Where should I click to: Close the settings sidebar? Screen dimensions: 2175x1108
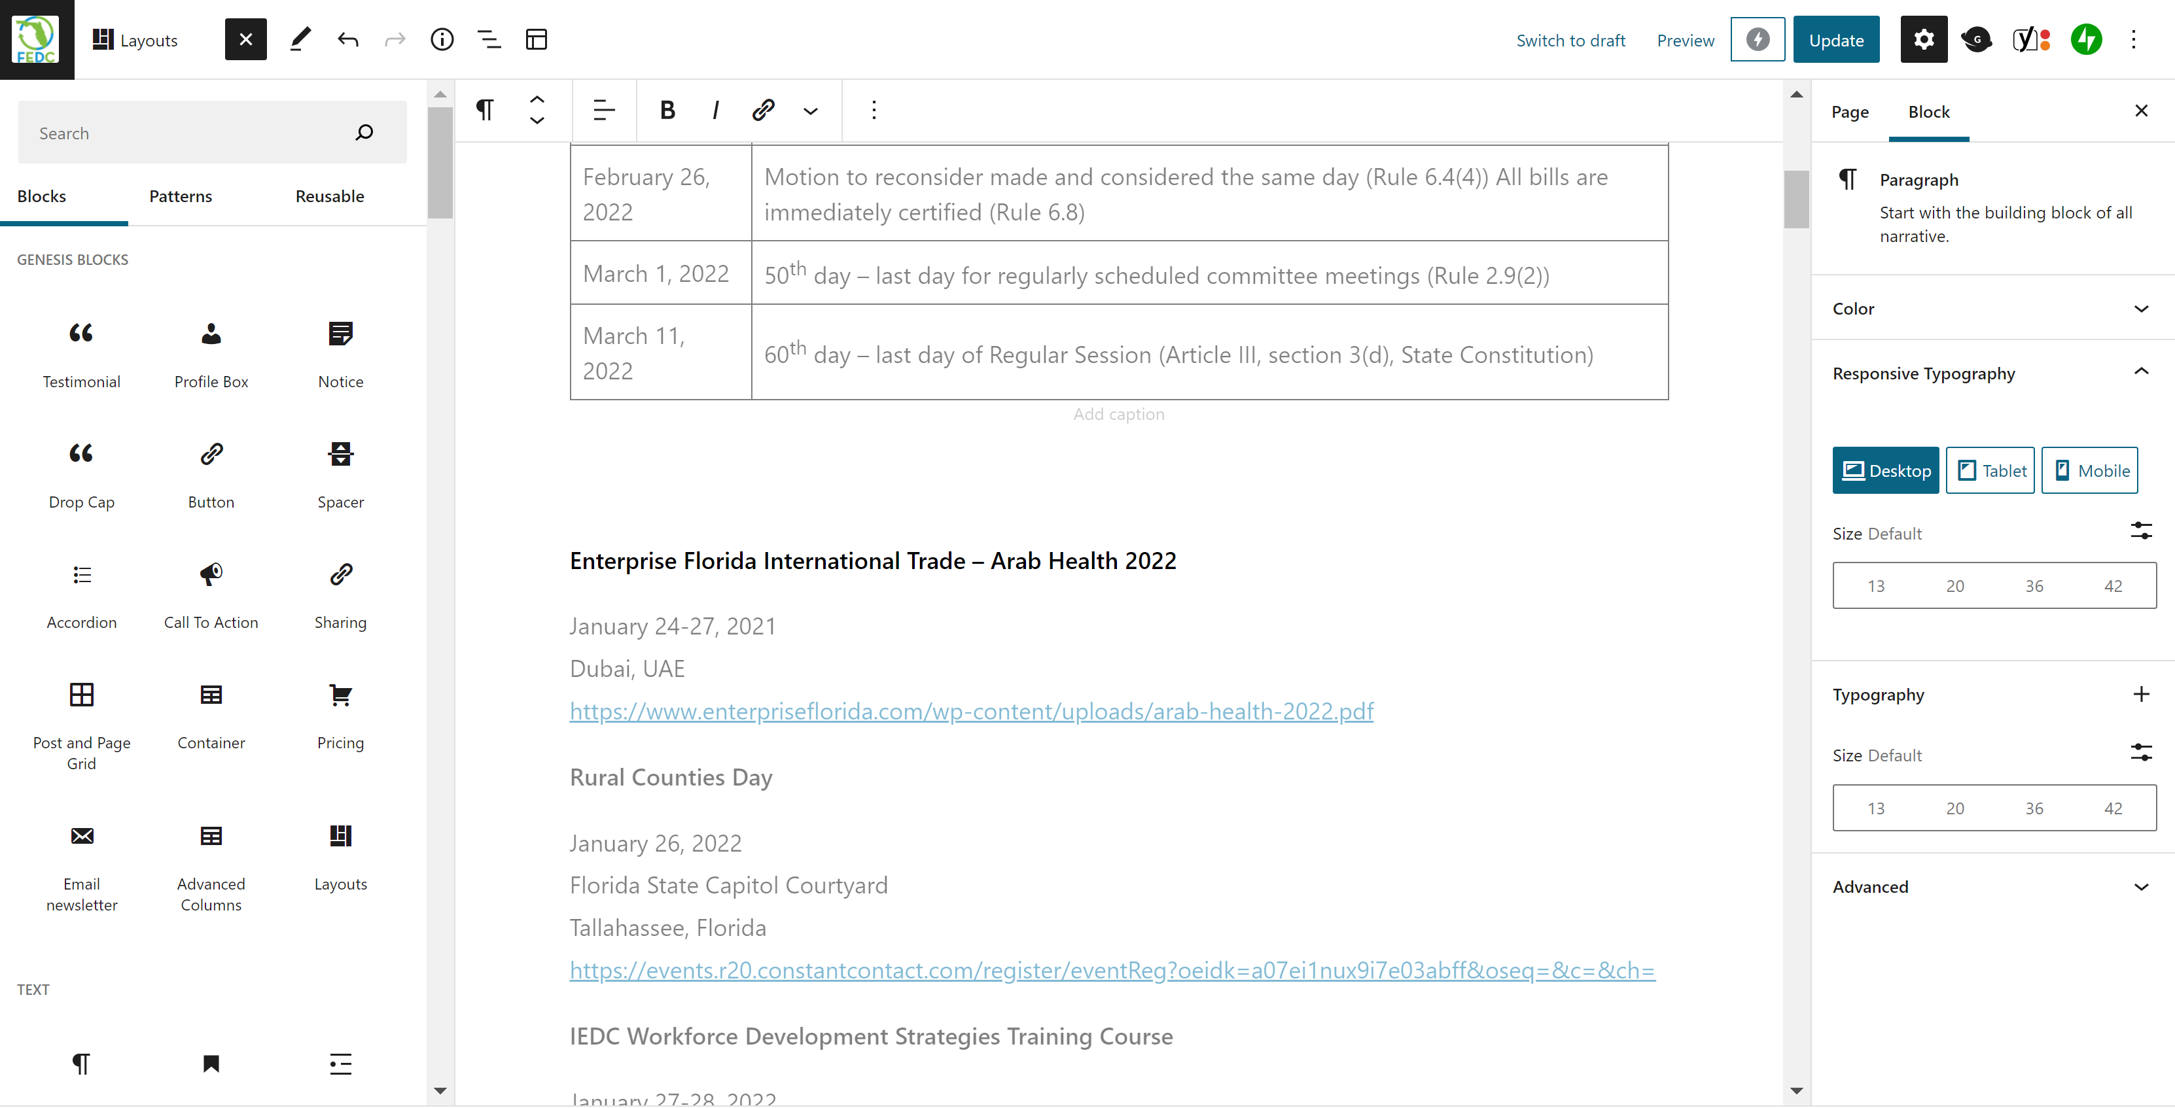point(2140,111)
